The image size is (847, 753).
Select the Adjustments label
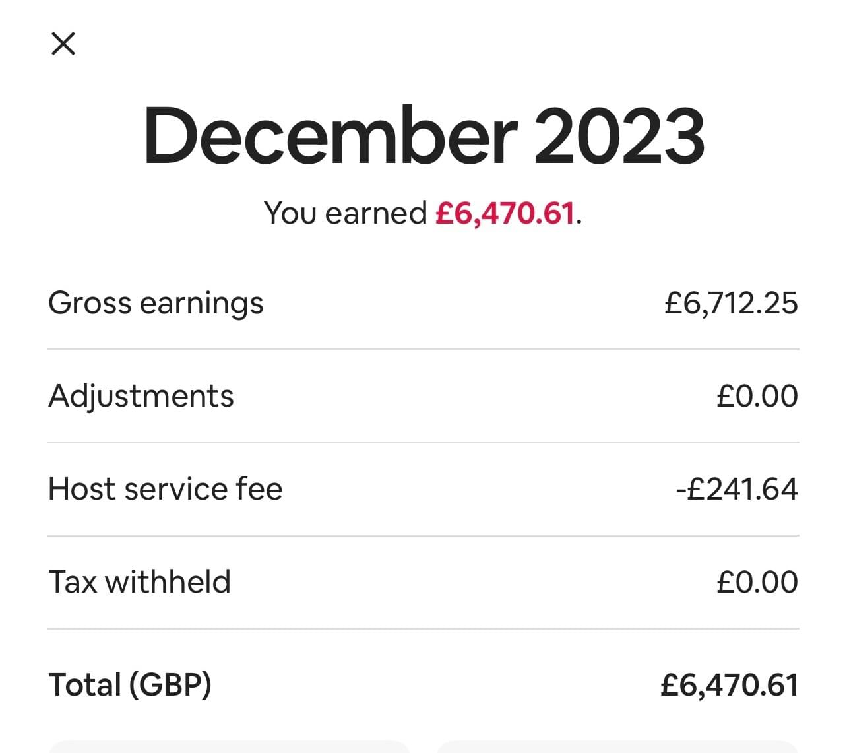[141, 396]
